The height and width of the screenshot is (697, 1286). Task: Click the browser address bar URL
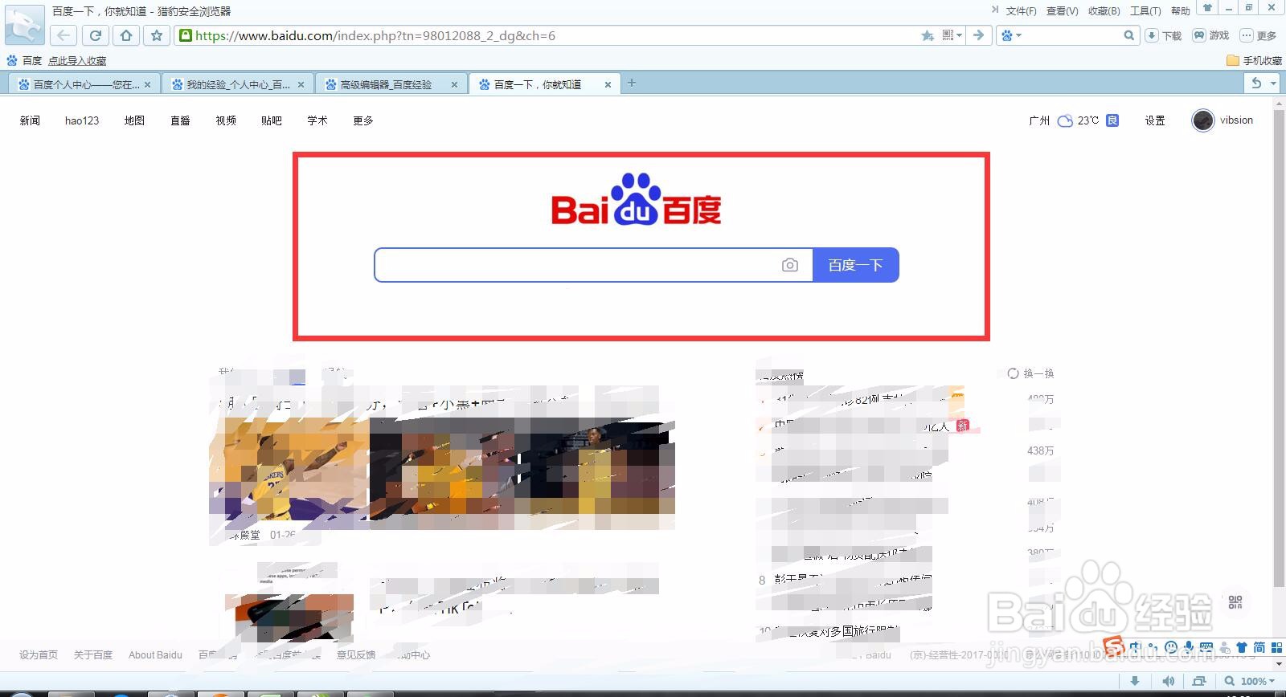click(x=375, y=35)
